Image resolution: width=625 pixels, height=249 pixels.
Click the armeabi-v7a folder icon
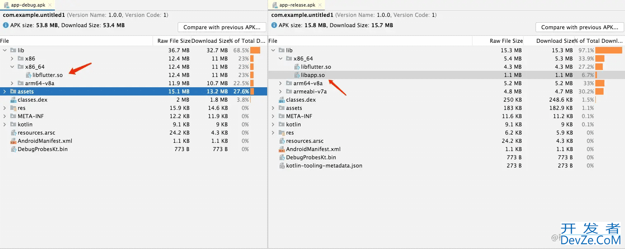tap(289, 91)
